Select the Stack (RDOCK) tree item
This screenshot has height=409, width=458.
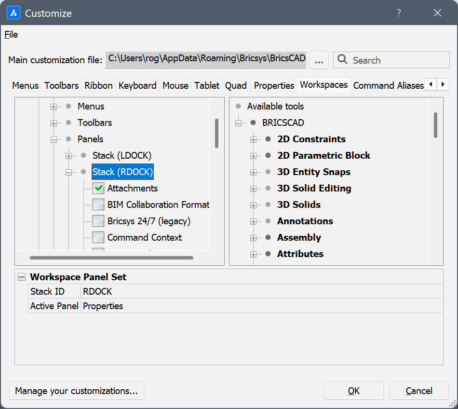pyautogui.click(x=122, y=172)
